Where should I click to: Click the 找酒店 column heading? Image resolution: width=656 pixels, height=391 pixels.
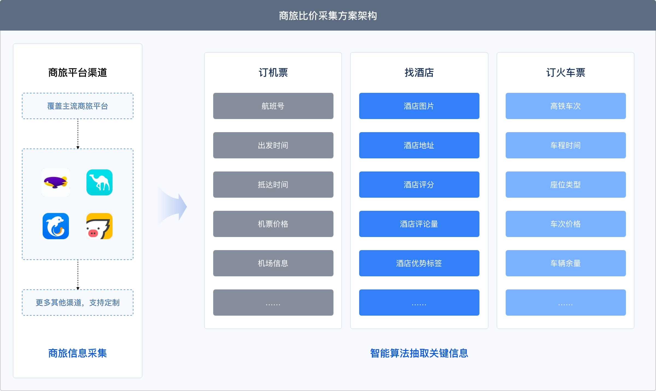pos(419,73)
